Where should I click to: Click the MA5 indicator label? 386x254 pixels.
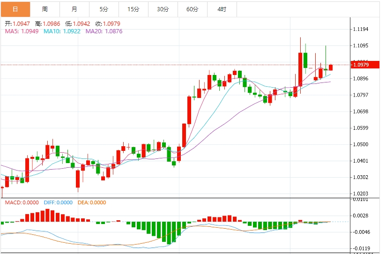pyautogui.click(x=22, y=31)
